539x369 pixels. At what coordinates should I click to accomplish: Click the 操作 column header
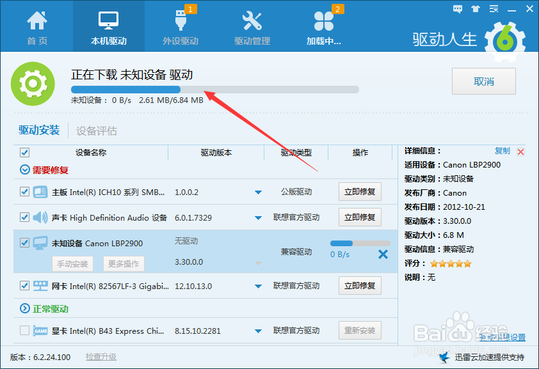point(360,152)
